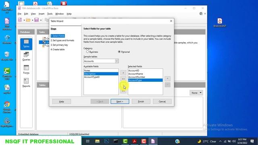Click the New database toolbar icon

(x=20, y=20)
